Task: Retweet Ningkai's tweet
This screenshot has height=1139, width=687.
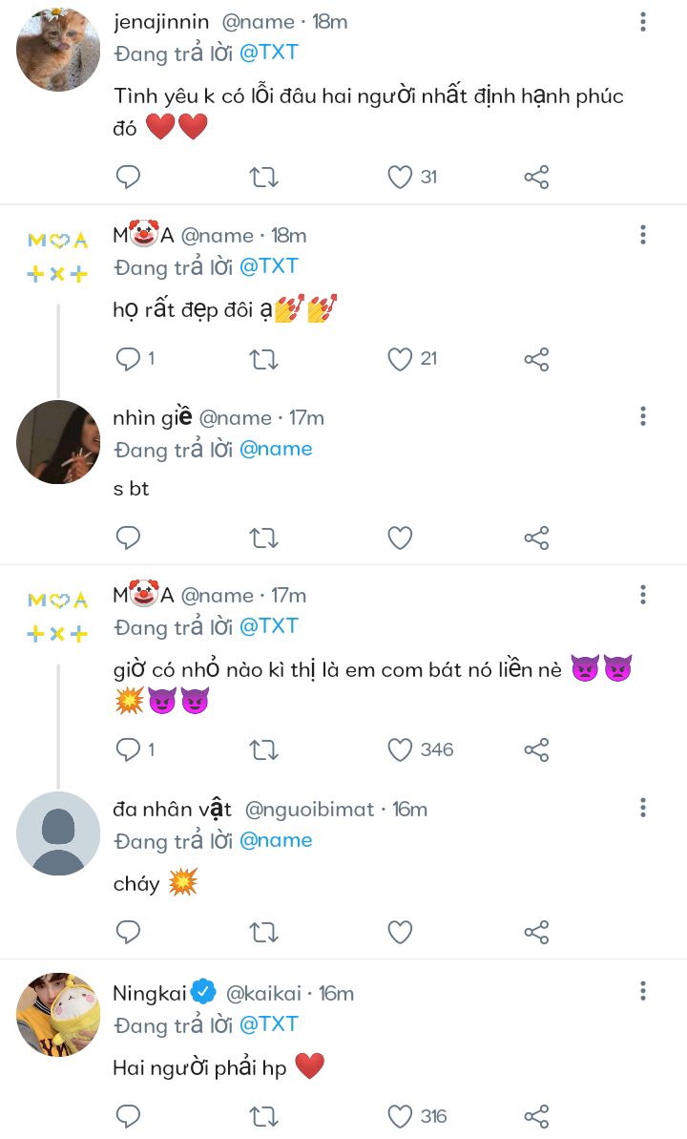Action: (x=263, y=1116)
